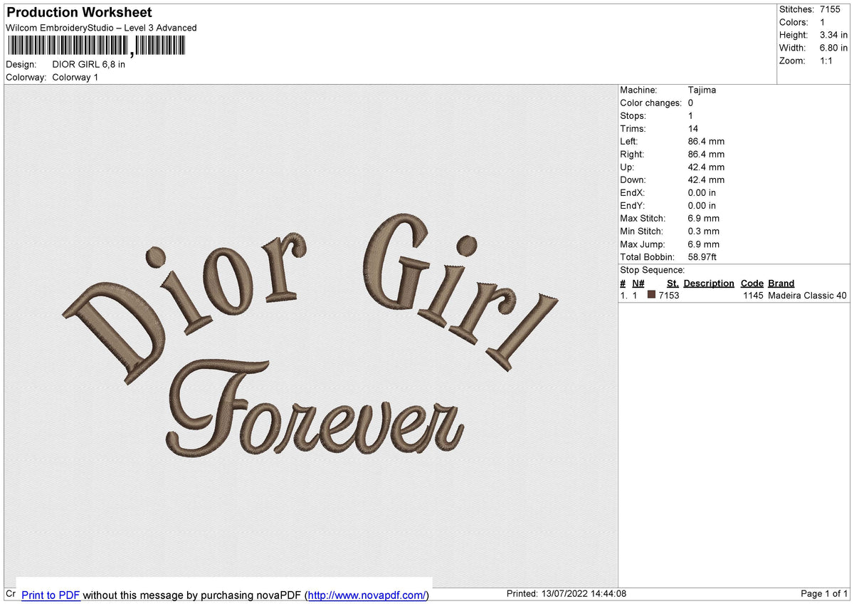
Task: Click the Machine value 'Tajima'
Action: point(702,90)
